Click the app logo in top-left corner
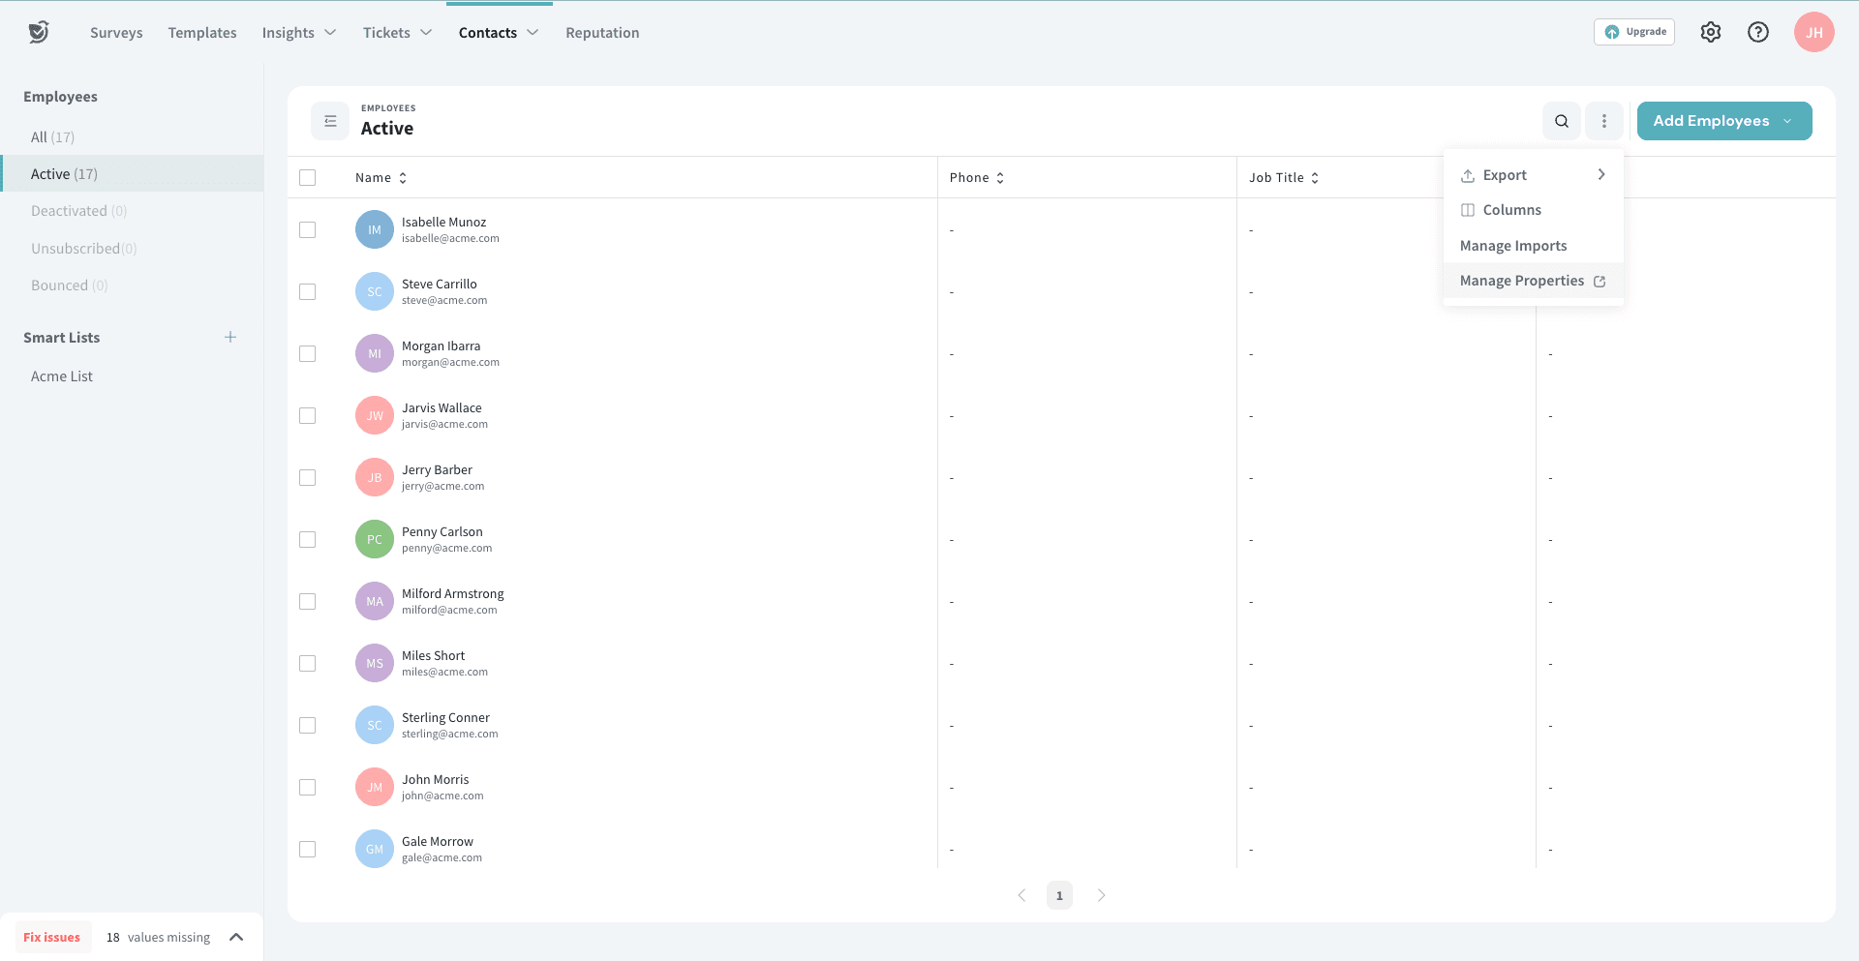The image size is (1859, 961). point(39,32)
